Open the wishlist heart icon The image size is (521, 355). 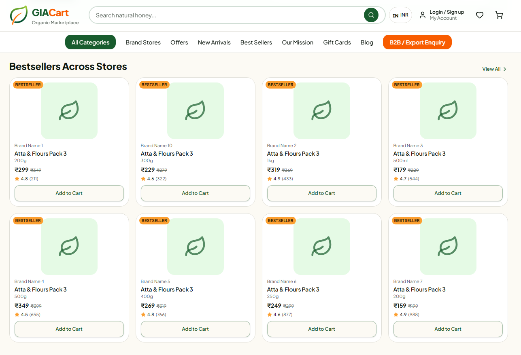tap(480, 15)
